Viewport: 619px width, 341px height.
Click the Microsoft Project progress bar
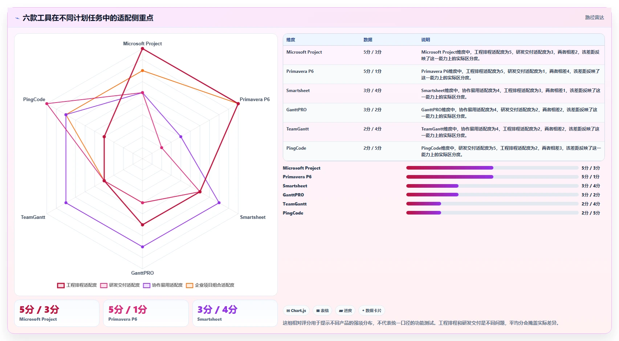click(x=492, y=168)
